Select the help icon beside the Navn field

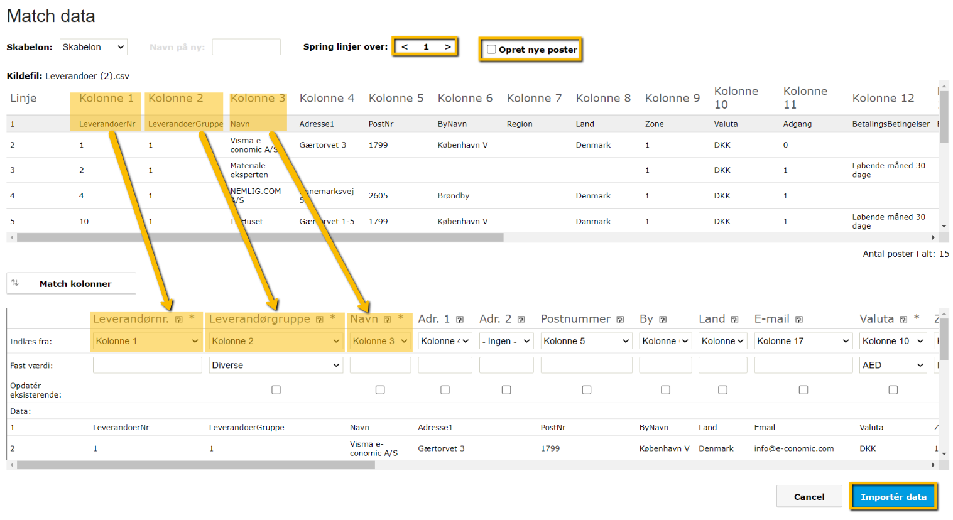[387, 319]
